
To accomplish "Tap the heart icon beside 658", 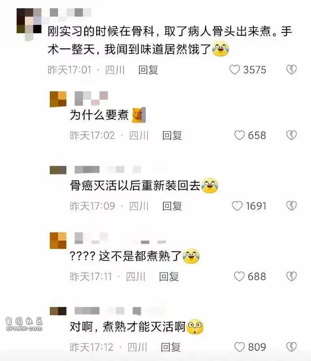I will tap(239, 135).
